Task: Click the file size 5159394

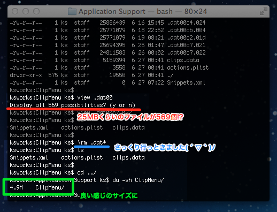Action: pyautogui.click(x=114, y=60)
